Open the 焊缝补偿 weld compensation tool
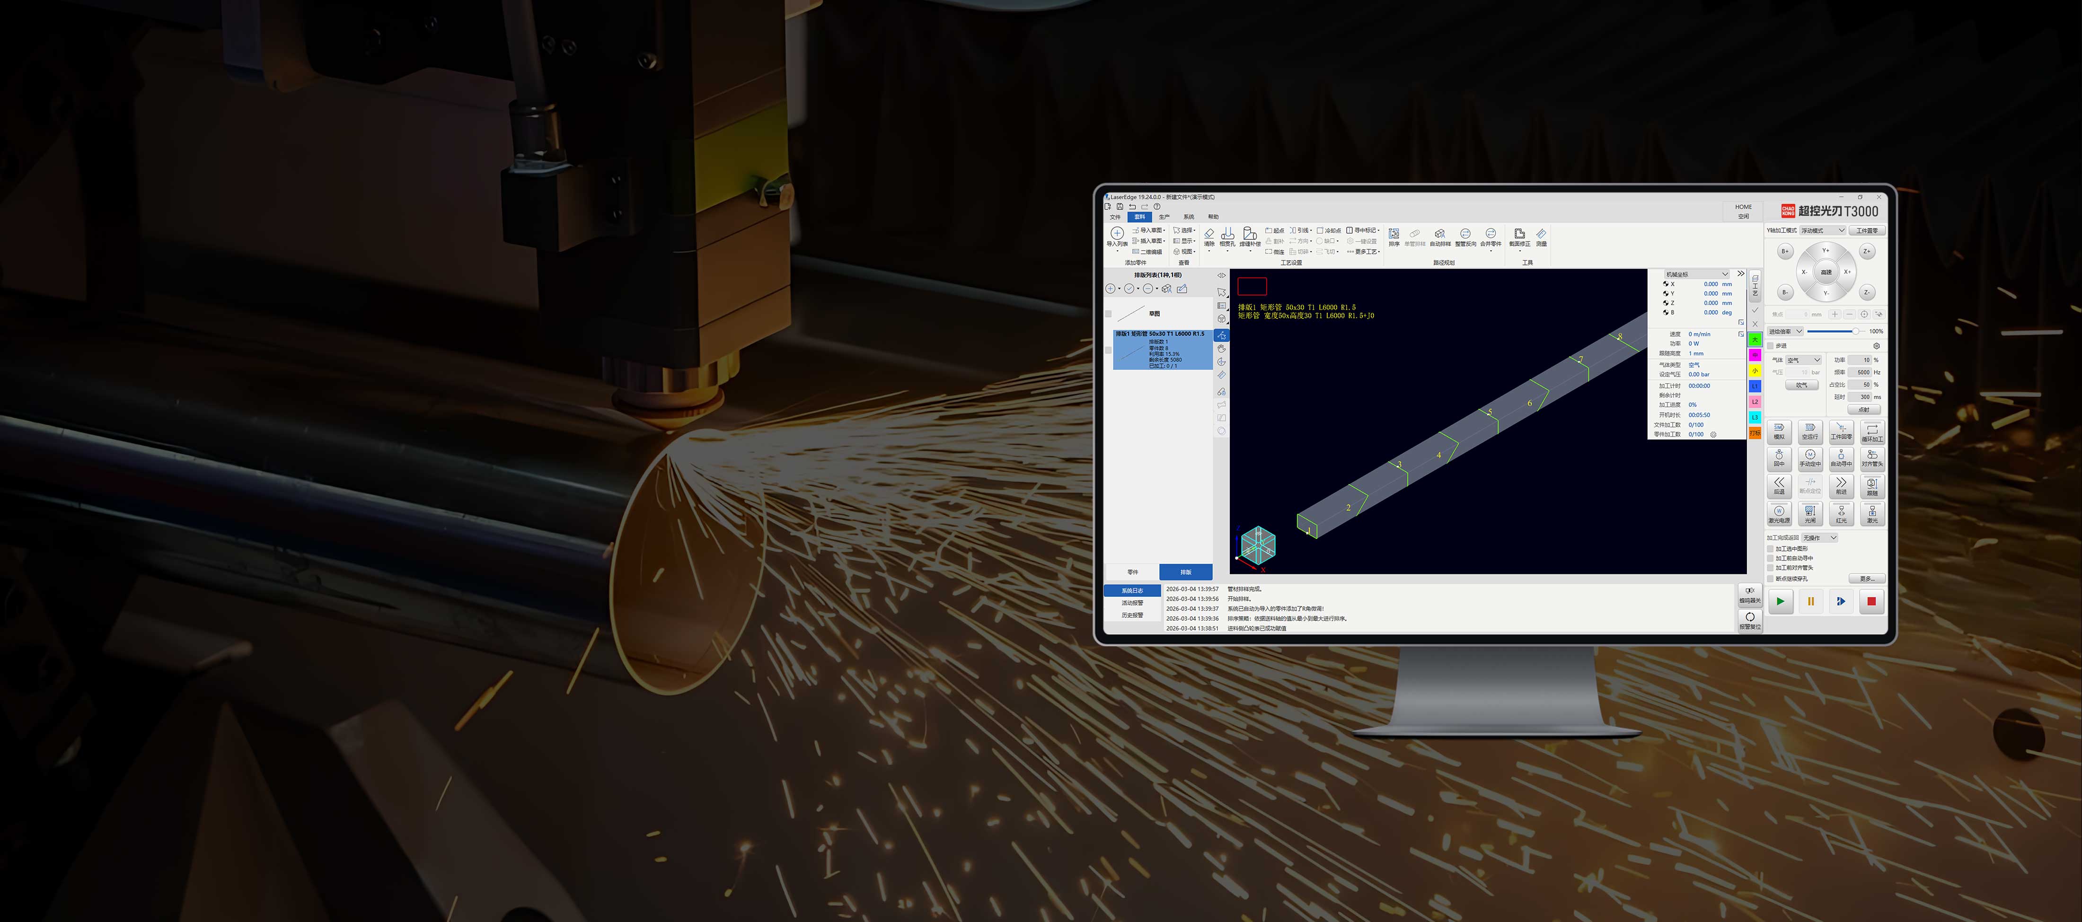This screenshot has width=2082, height=922. pos(1250,237)
